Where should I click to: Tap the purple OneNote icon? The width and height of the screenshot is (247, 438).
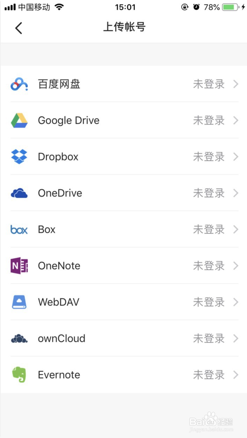tap(19, 266)
